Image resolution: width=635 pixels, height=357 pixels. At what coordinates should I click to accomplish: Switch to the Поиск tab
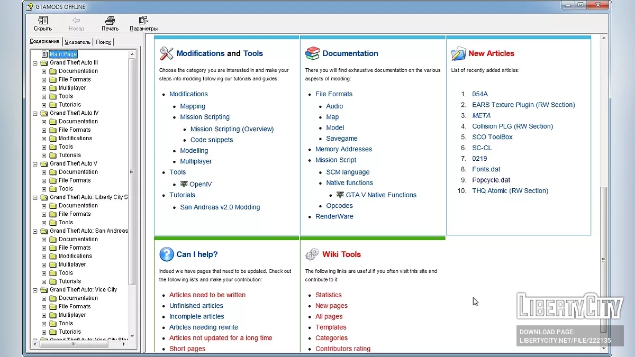[x=103, y=42]
